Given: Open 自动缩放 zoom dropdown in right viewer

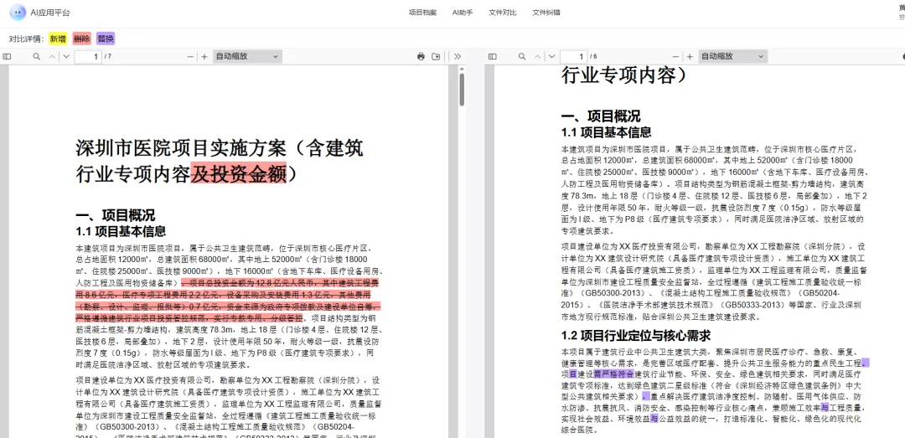Looking at the screenshot, I should click(x=732, y=57).
